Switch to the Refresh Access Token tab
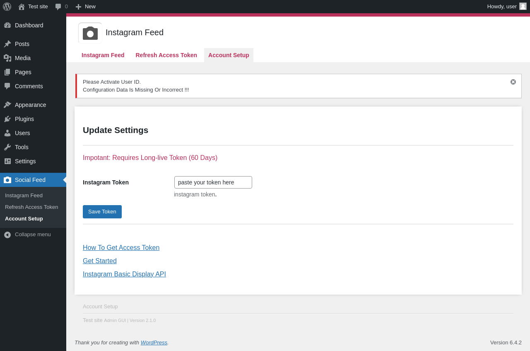 [x=166, y=55]
